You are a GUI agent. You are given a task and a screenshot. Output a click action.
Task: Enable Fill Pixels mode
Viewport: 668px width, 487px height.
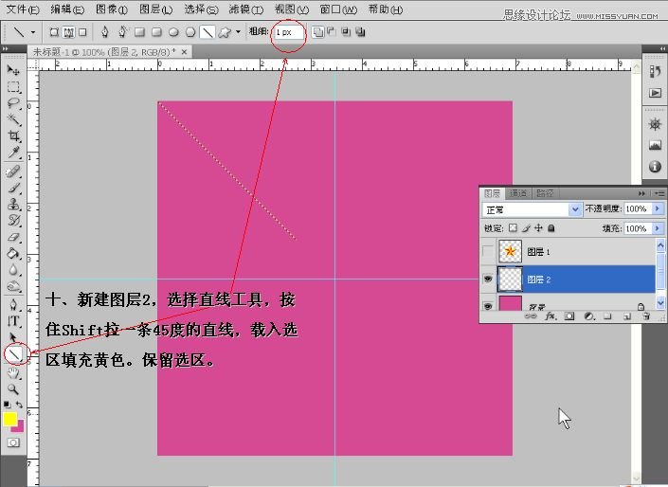click(x=83, y=32)
